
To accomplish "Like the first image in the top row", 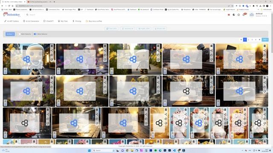I will click(x=52, y=55).
